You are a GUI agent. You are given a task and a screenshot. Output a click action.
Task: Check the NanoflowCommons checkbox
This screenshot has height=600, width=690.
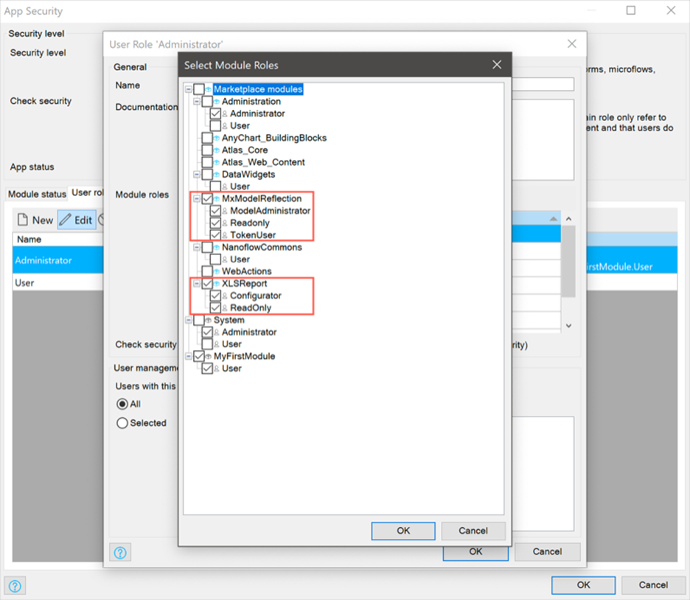click(207, 247)
